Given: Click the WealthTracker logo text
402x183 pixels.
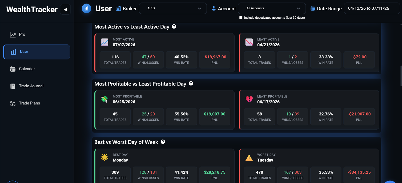Looking at the screenshot, I should tap(32, 10).
